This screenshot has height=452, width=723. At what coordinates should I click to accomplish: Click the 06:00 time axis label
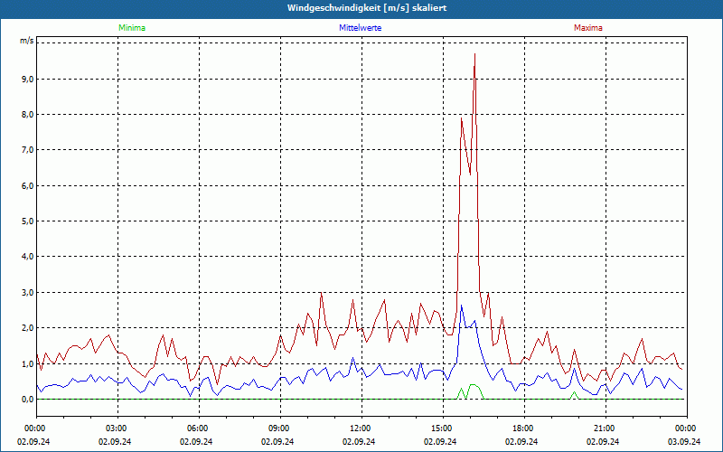[x=199, y=428]
